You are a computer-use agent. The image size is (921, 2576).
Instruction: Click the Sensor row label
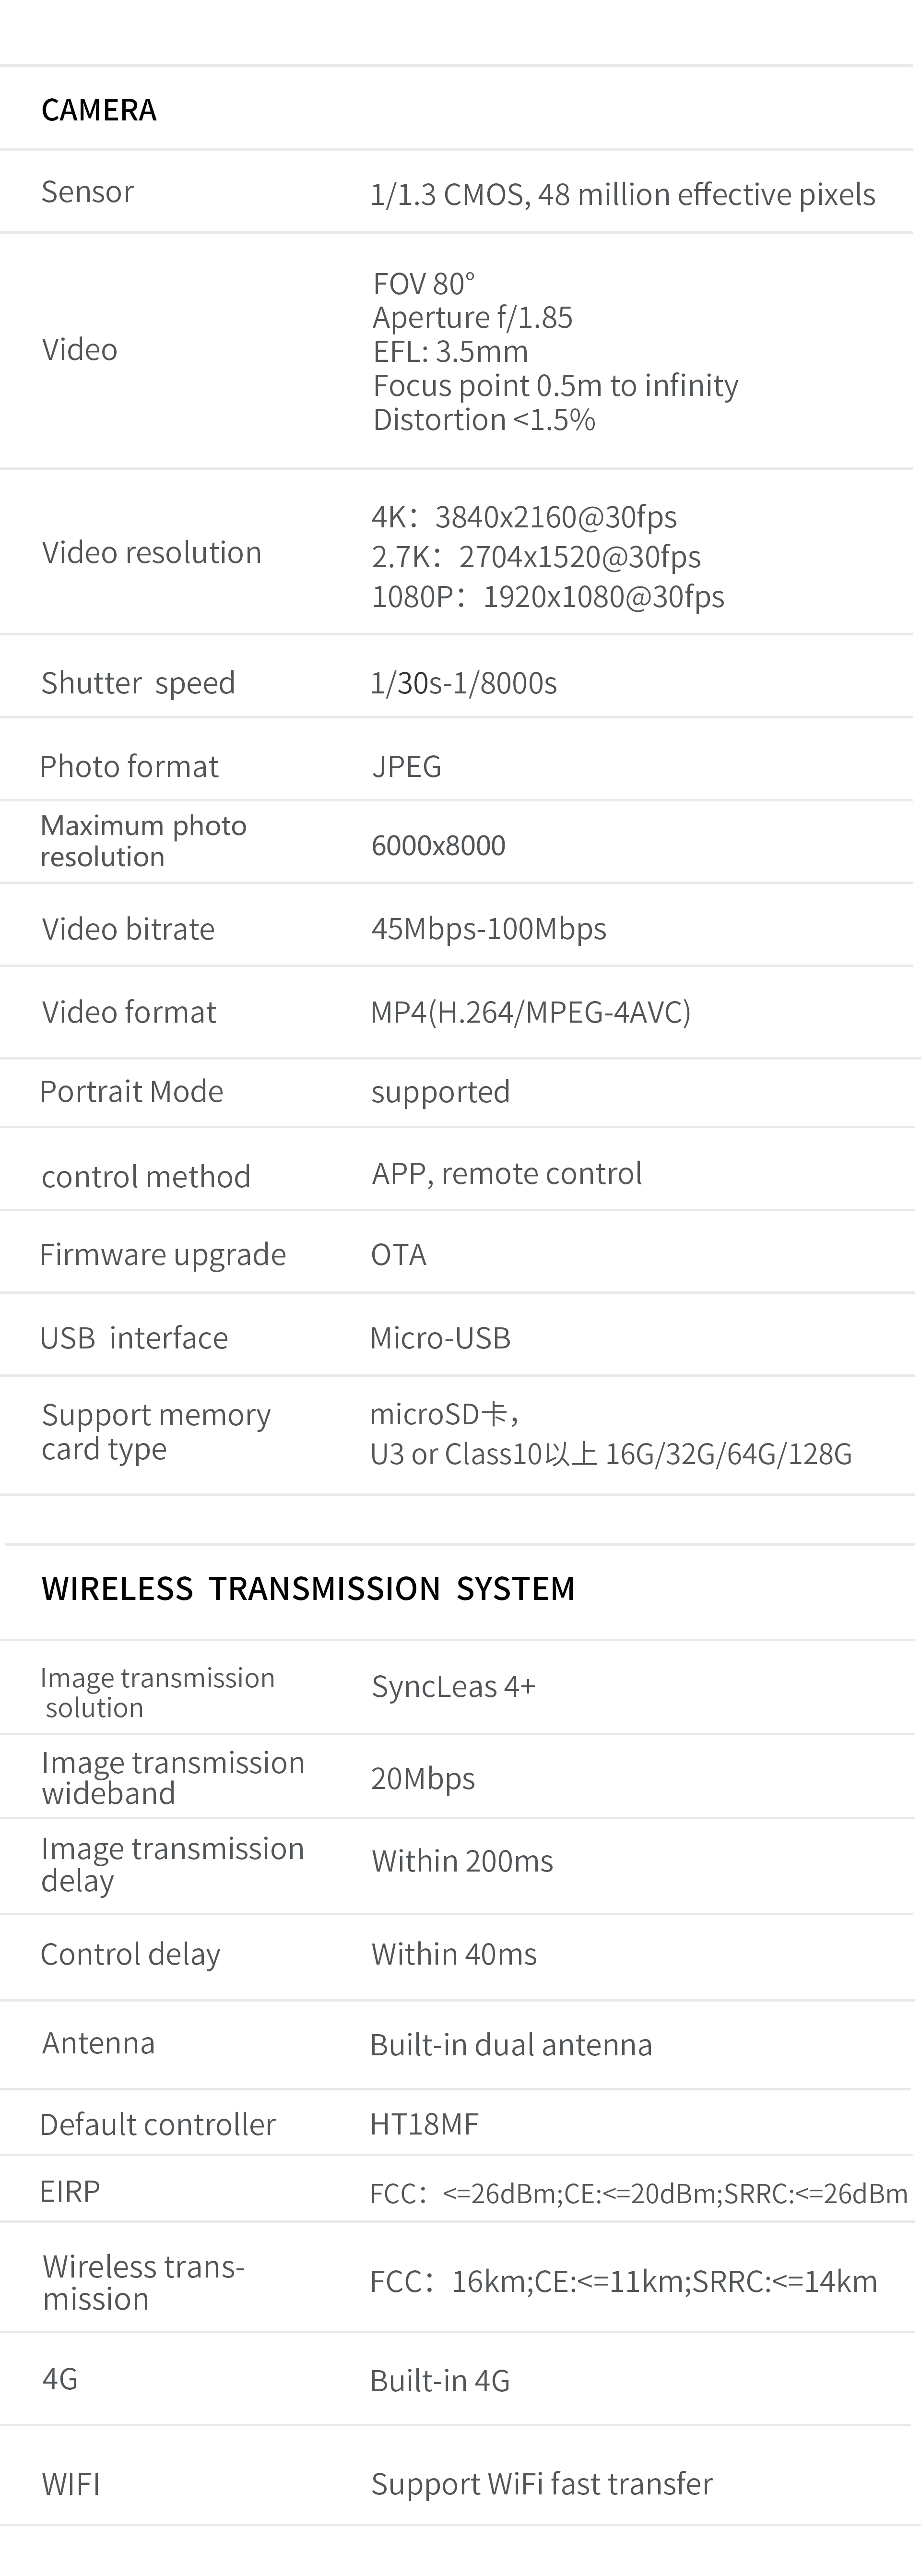(87, 191)
